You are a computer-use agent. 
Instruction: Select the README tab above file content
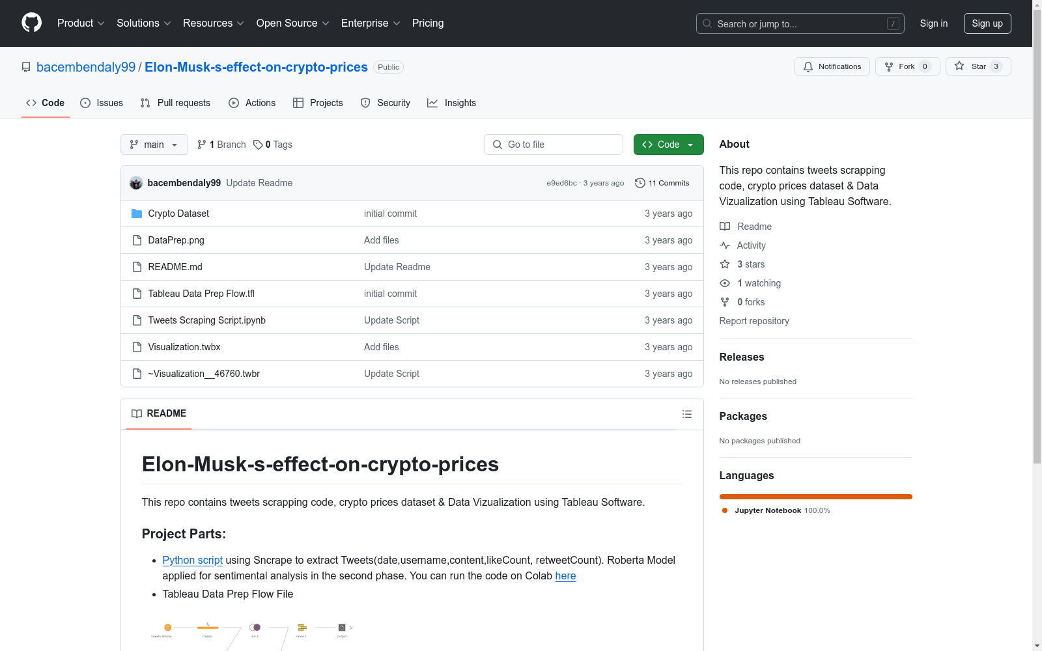[159, 413]
